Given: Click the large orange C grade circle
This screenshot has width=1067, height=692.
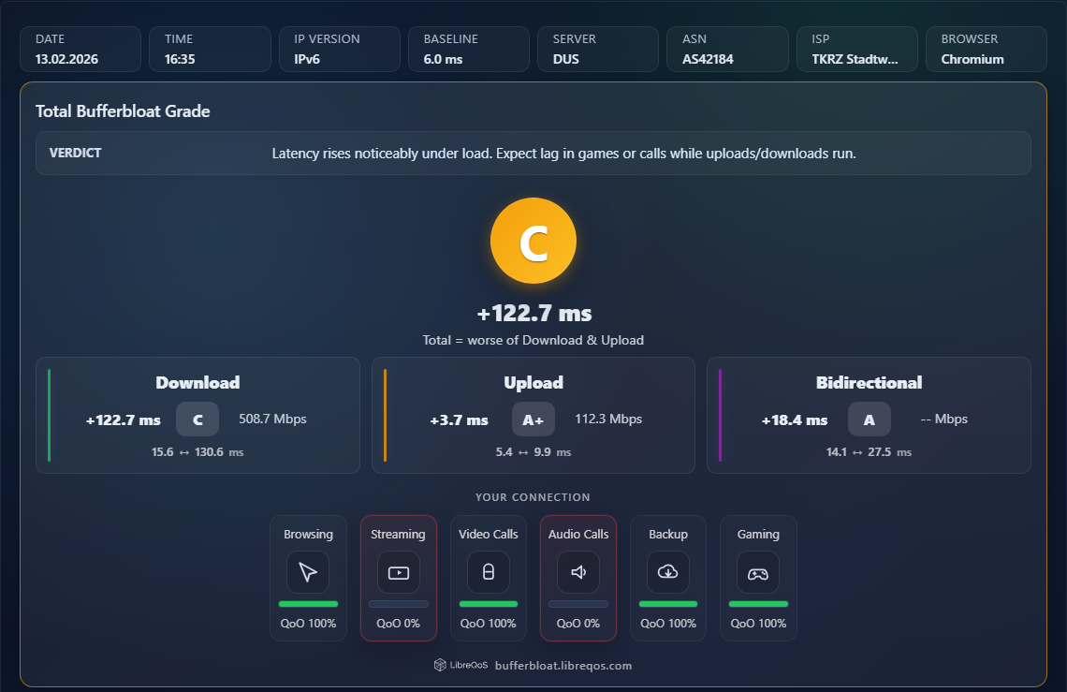Looking at the screenshot, I should click(533, 241).
